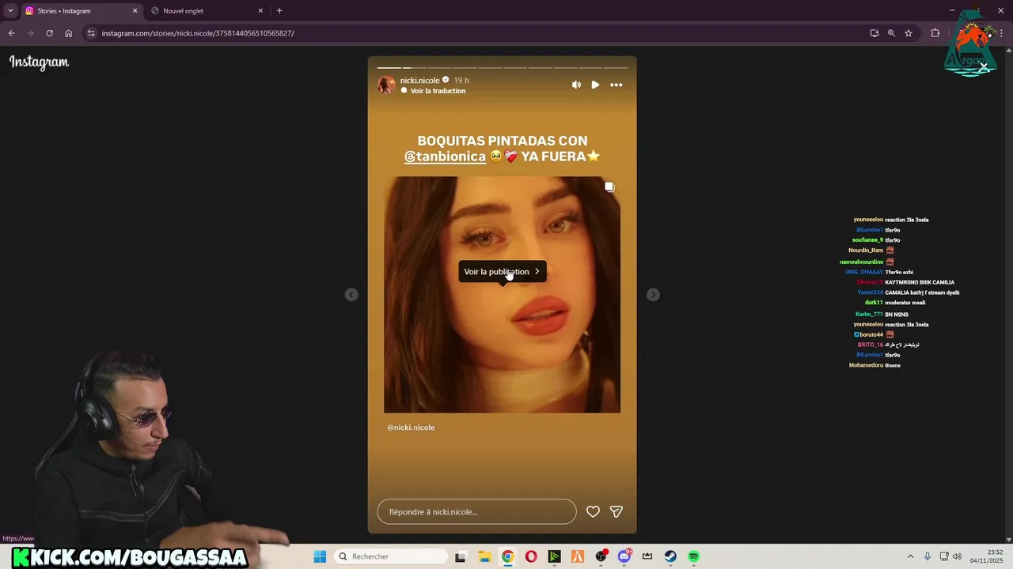Focus the Répondre à nicki.nicole reply field

[x=476, y=511]
